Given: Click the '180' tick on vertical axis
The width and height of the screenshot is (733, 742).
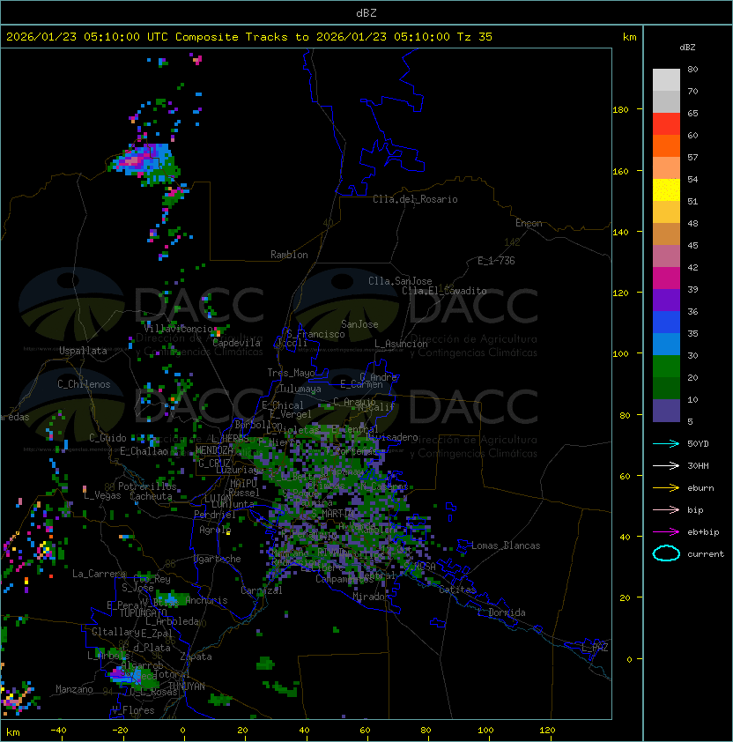Looking at the screenshot, I should pyautogui.click(x=620, y=110).
